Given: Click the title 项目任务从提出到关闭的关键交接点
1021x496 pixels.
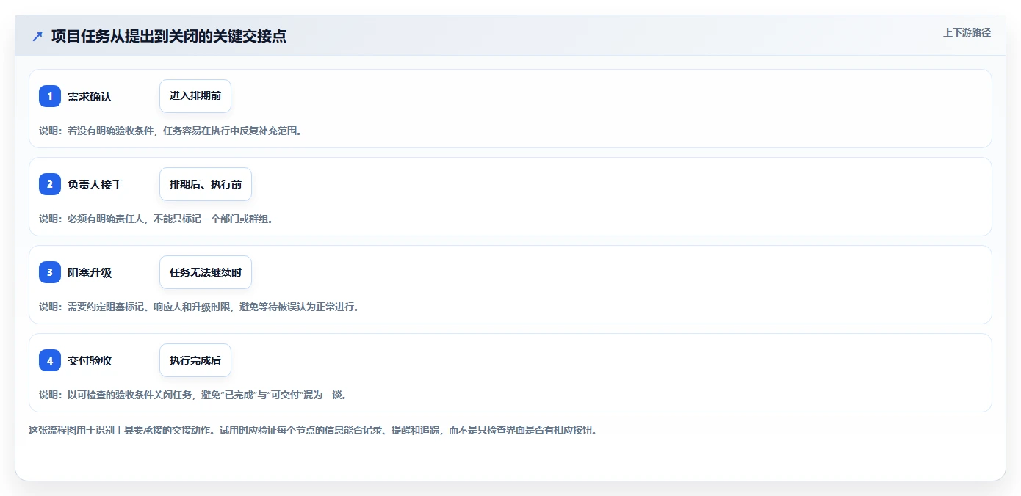Looking at the screenshot, I should [169, 36].
